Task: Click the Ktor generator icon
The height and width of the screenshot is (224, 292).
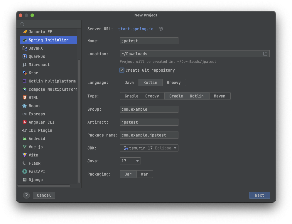Action: point(25,73)
